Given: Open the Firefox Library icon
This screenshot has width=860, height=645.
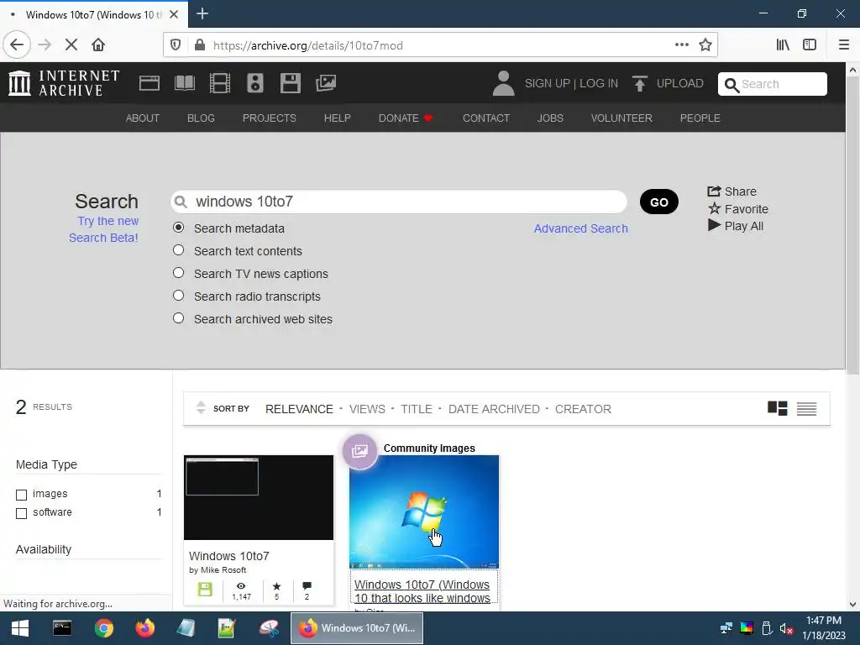Looking at the screenshot, I should point(783,45).
